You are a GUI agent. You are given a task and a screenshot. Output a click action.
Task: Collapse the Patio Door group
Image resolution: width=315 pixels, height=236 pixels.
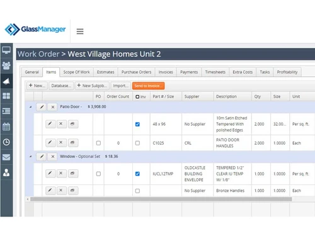pyautogui.click(x=31, y=107)
